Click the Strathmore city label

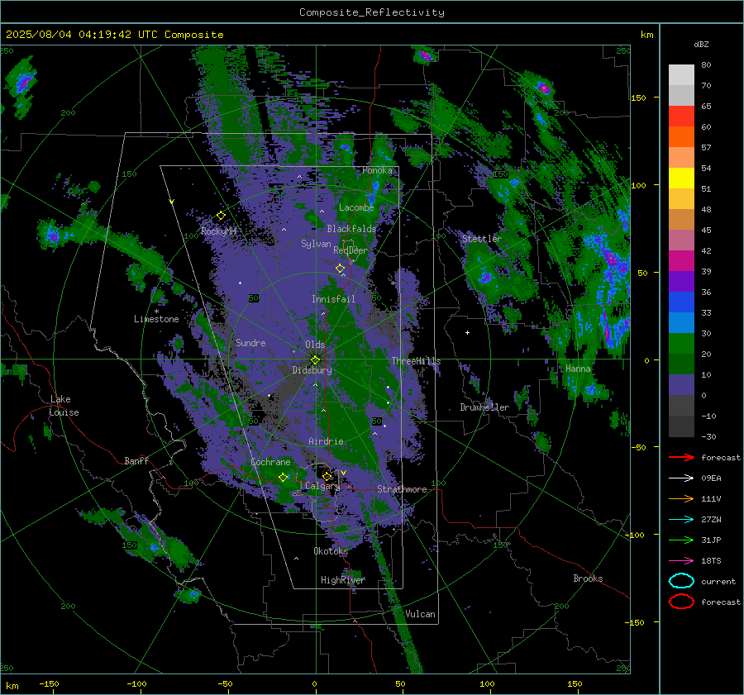point(402,489)
